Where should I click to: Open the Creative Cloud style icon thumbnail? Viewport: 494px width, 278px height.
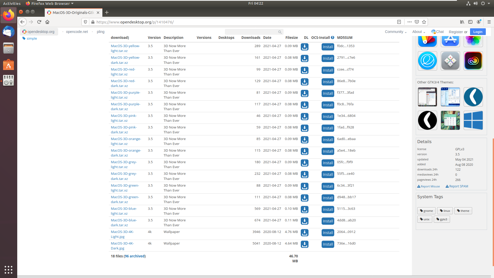point(473,61)
